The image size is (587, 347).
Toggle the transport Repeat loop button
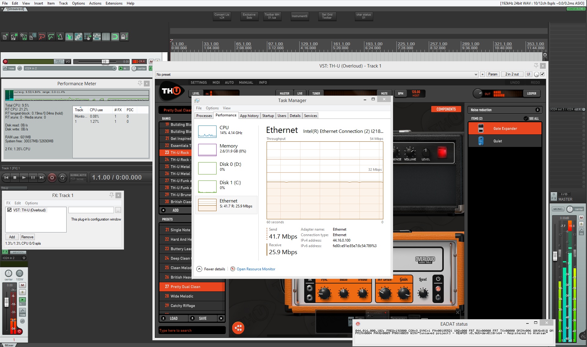62,177
